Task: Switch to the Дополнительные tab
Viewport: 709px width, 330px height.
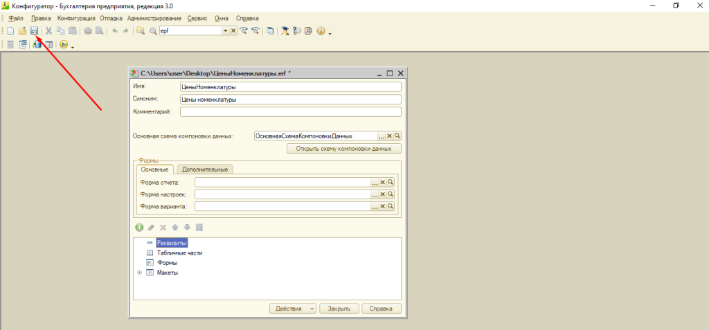Action: pos(205,169)
